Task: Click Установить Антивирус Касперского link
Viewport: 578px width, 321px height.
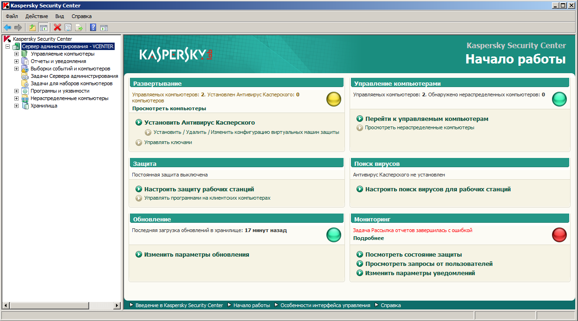Action: tap(200, 123)
